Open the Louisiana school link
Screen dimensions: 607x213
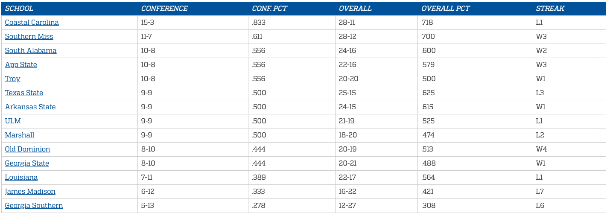click(x=21, y=177)
